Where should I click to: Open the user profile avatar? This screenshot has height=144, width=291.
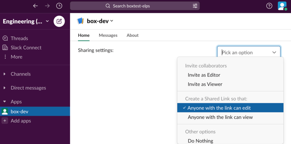pyautogui.click(x=282, y=6)
